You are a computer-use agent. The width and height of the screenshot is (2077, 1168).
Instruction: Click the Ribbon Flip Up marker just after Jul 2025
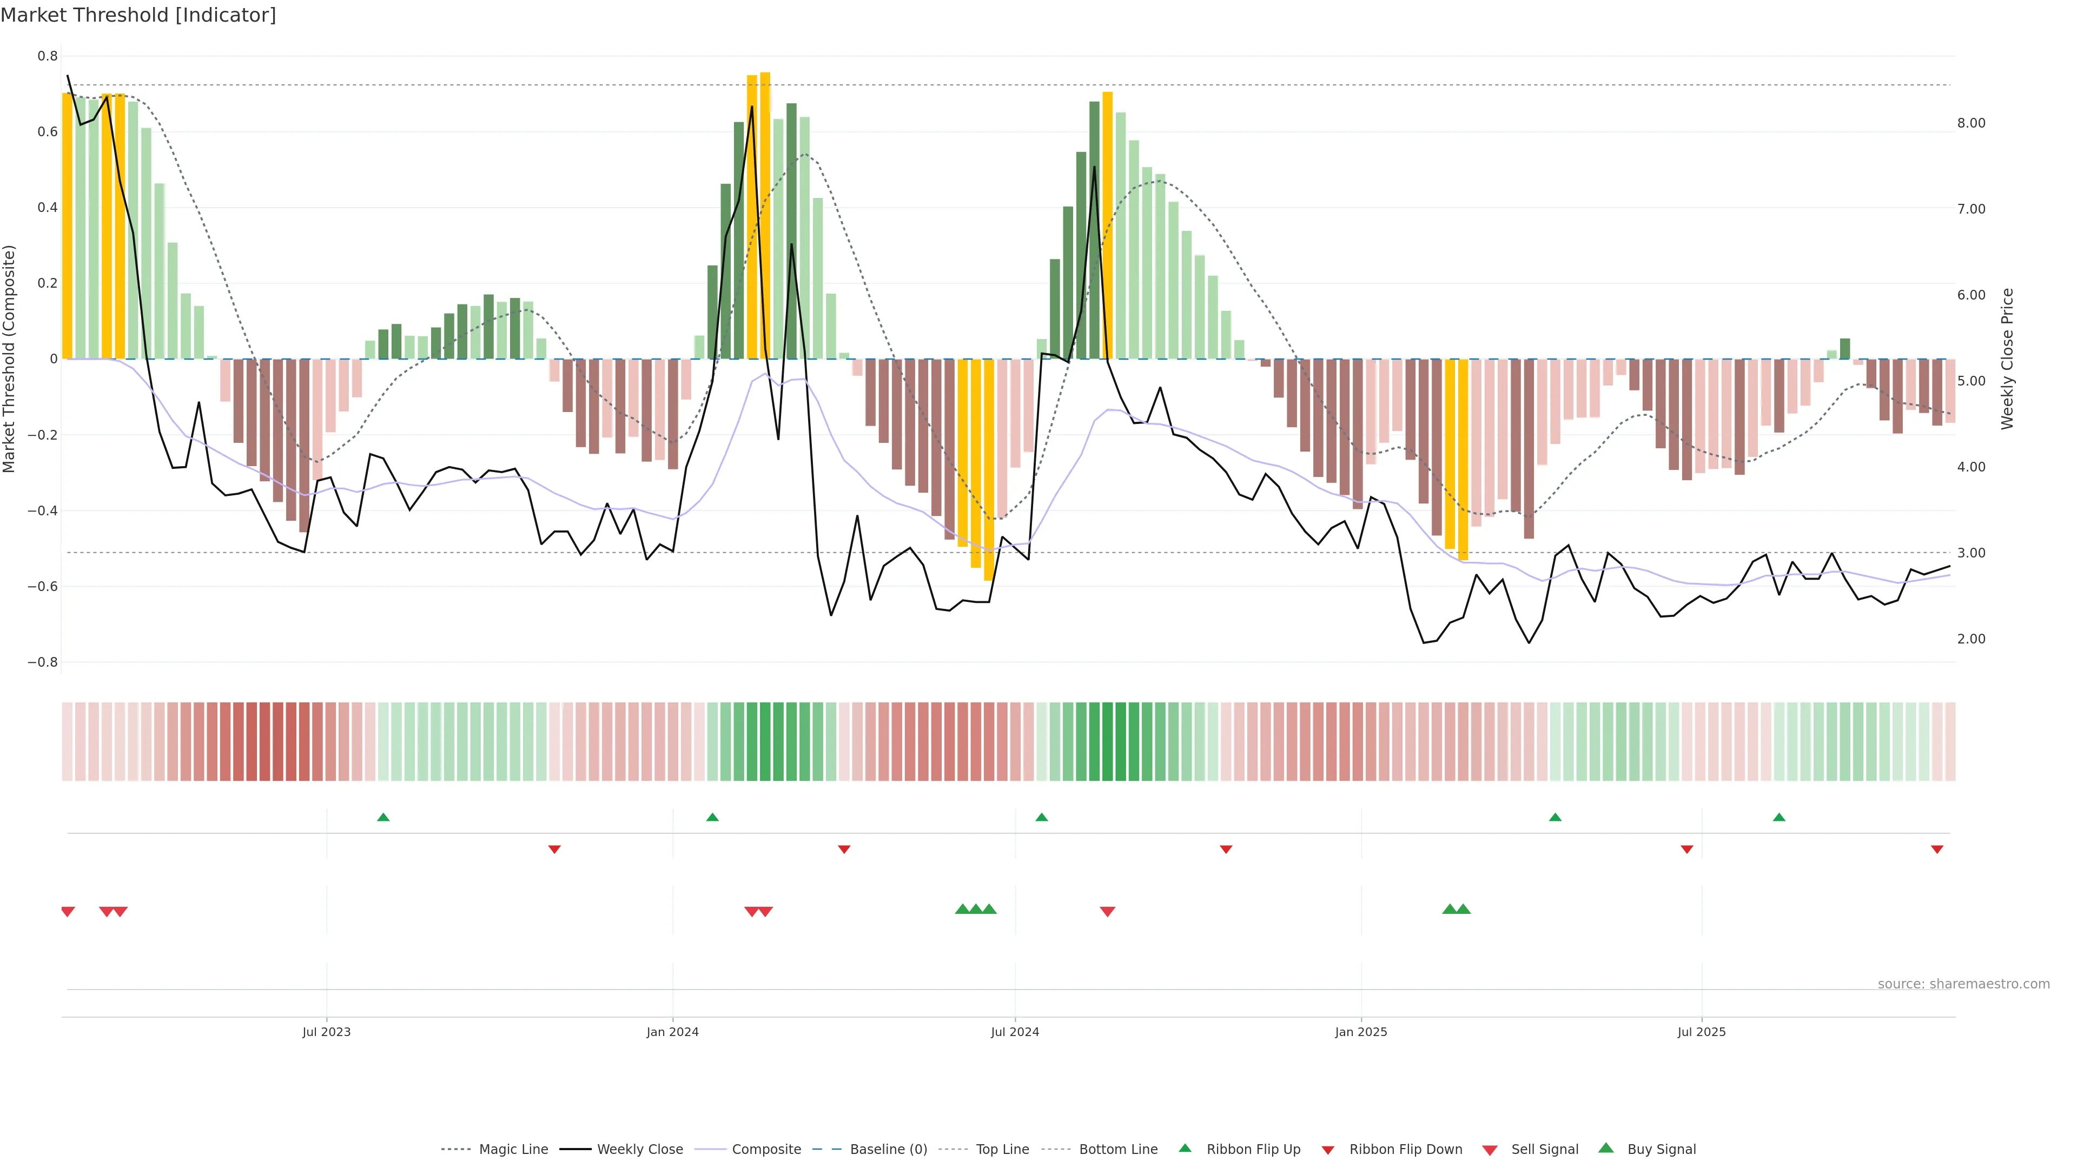(1778, 818)
